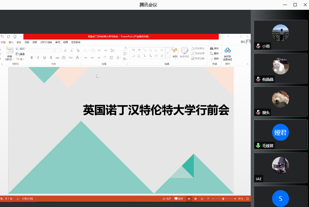
Task: Toggle Italic formatting
Action: [x=38, y=58]
